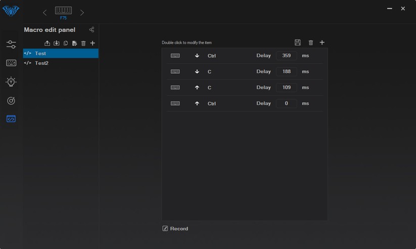Delete the selected macro action step
The image size is (416, 249).
[311, 43]
